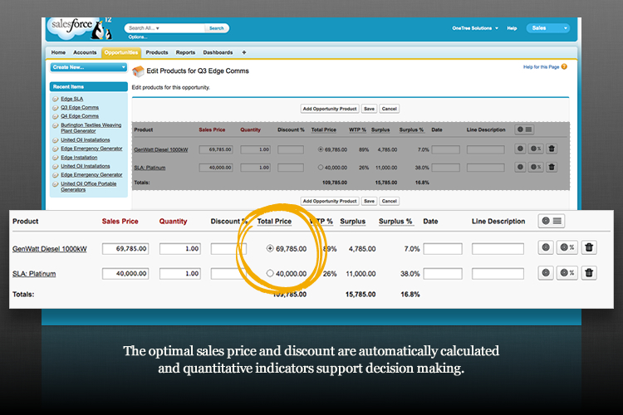The width and height of the screenshot is (623, 415).
Task: Go to the Home tab
Action: click(58, 52)
